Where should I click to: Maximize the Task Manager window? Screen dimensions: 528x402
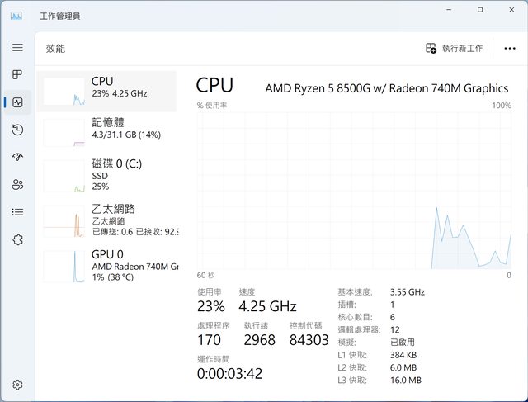pyautogui.click(x=480, y=11)
